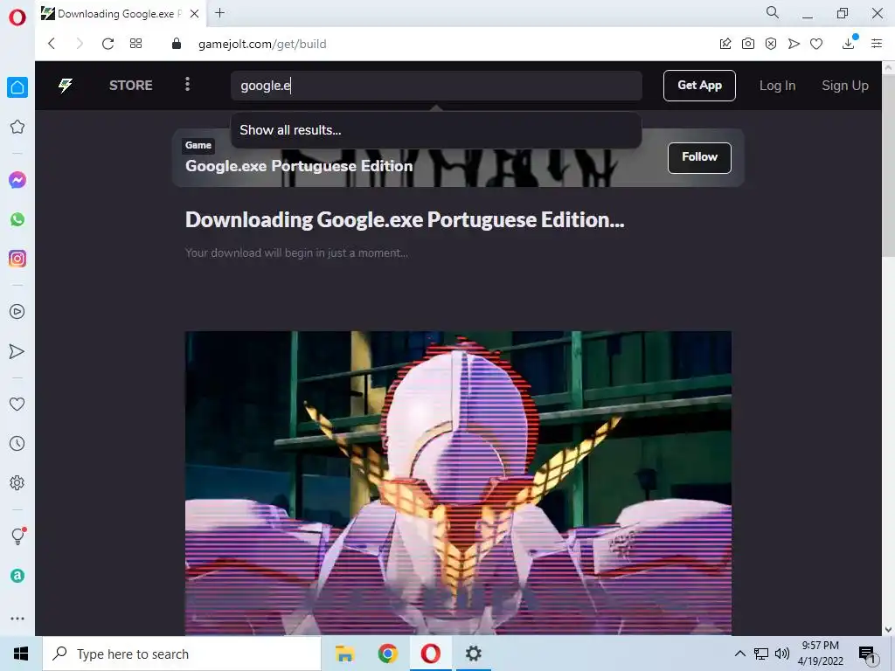895x671 pixels.
Task: Open Chrome from the taskbar
Action: click(387, 654)
